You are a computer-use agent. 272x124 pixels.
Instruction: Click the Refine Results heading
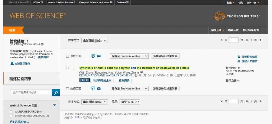coord(21,79)
